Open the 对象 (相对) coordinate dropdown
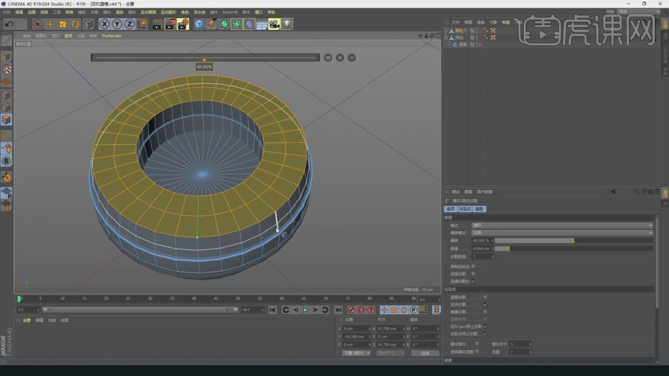This screenshot has height=376, width=669. point(356,353)
